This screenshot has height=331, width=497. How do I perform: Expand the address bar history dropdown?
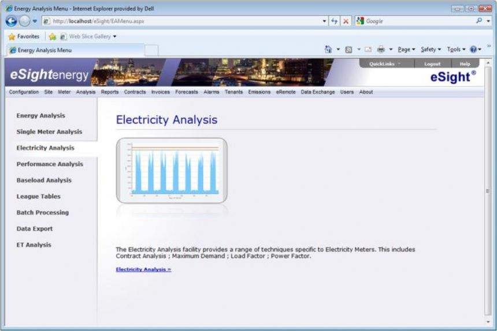(x=324, y=21)
